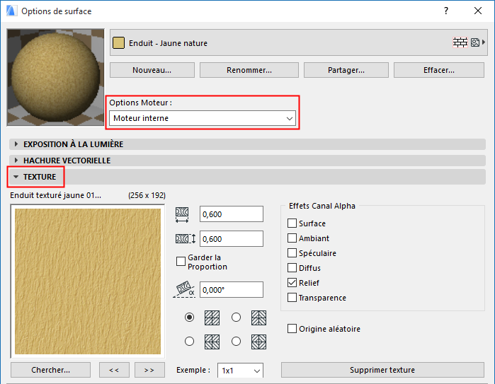This screenshot has width=495, height=384.
Task: Select the bottom-right tiling mode radio button
Action: point(236,341)
